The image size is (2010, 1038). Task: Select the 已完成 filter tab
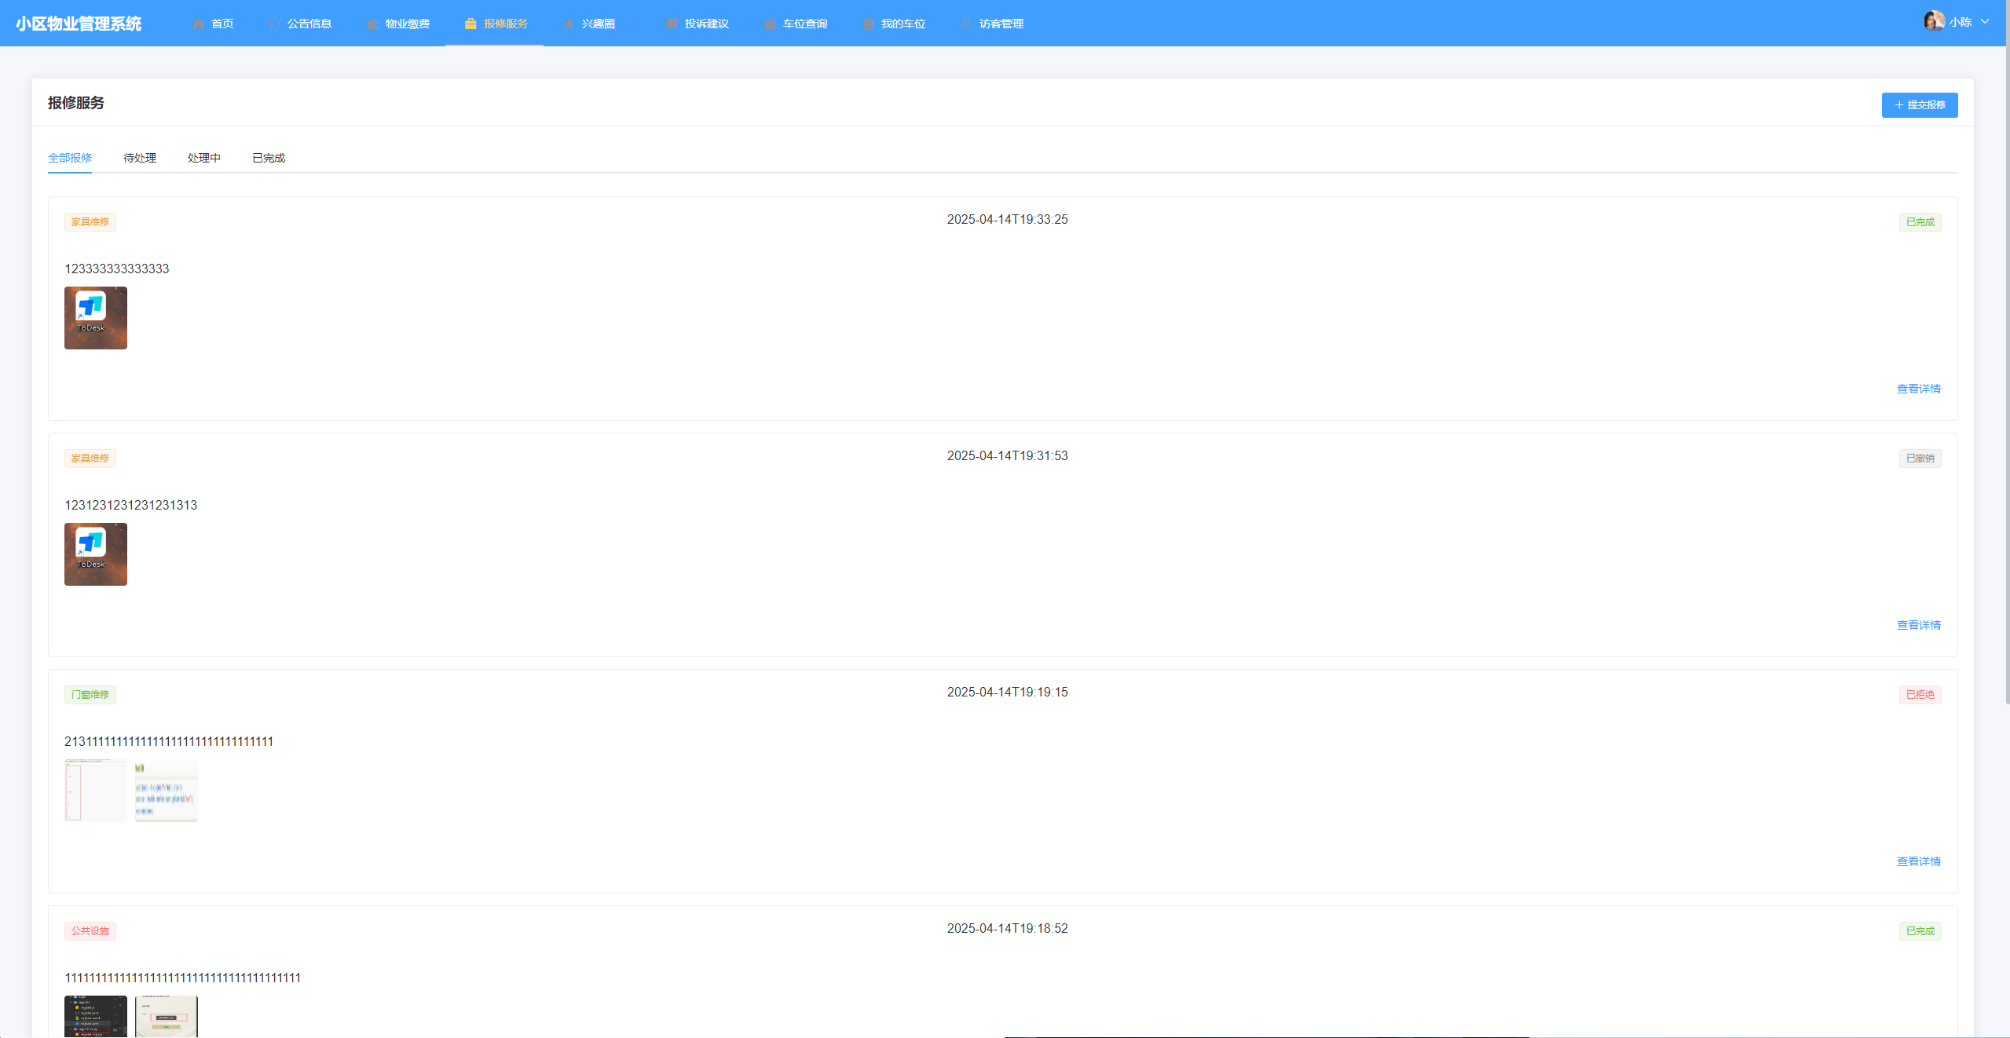pyautogui.click(x=269, y=158)
